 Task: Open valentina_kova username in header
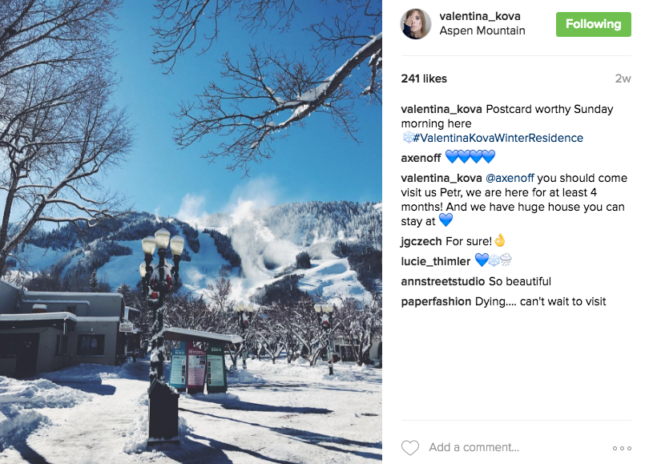(480, 16)
